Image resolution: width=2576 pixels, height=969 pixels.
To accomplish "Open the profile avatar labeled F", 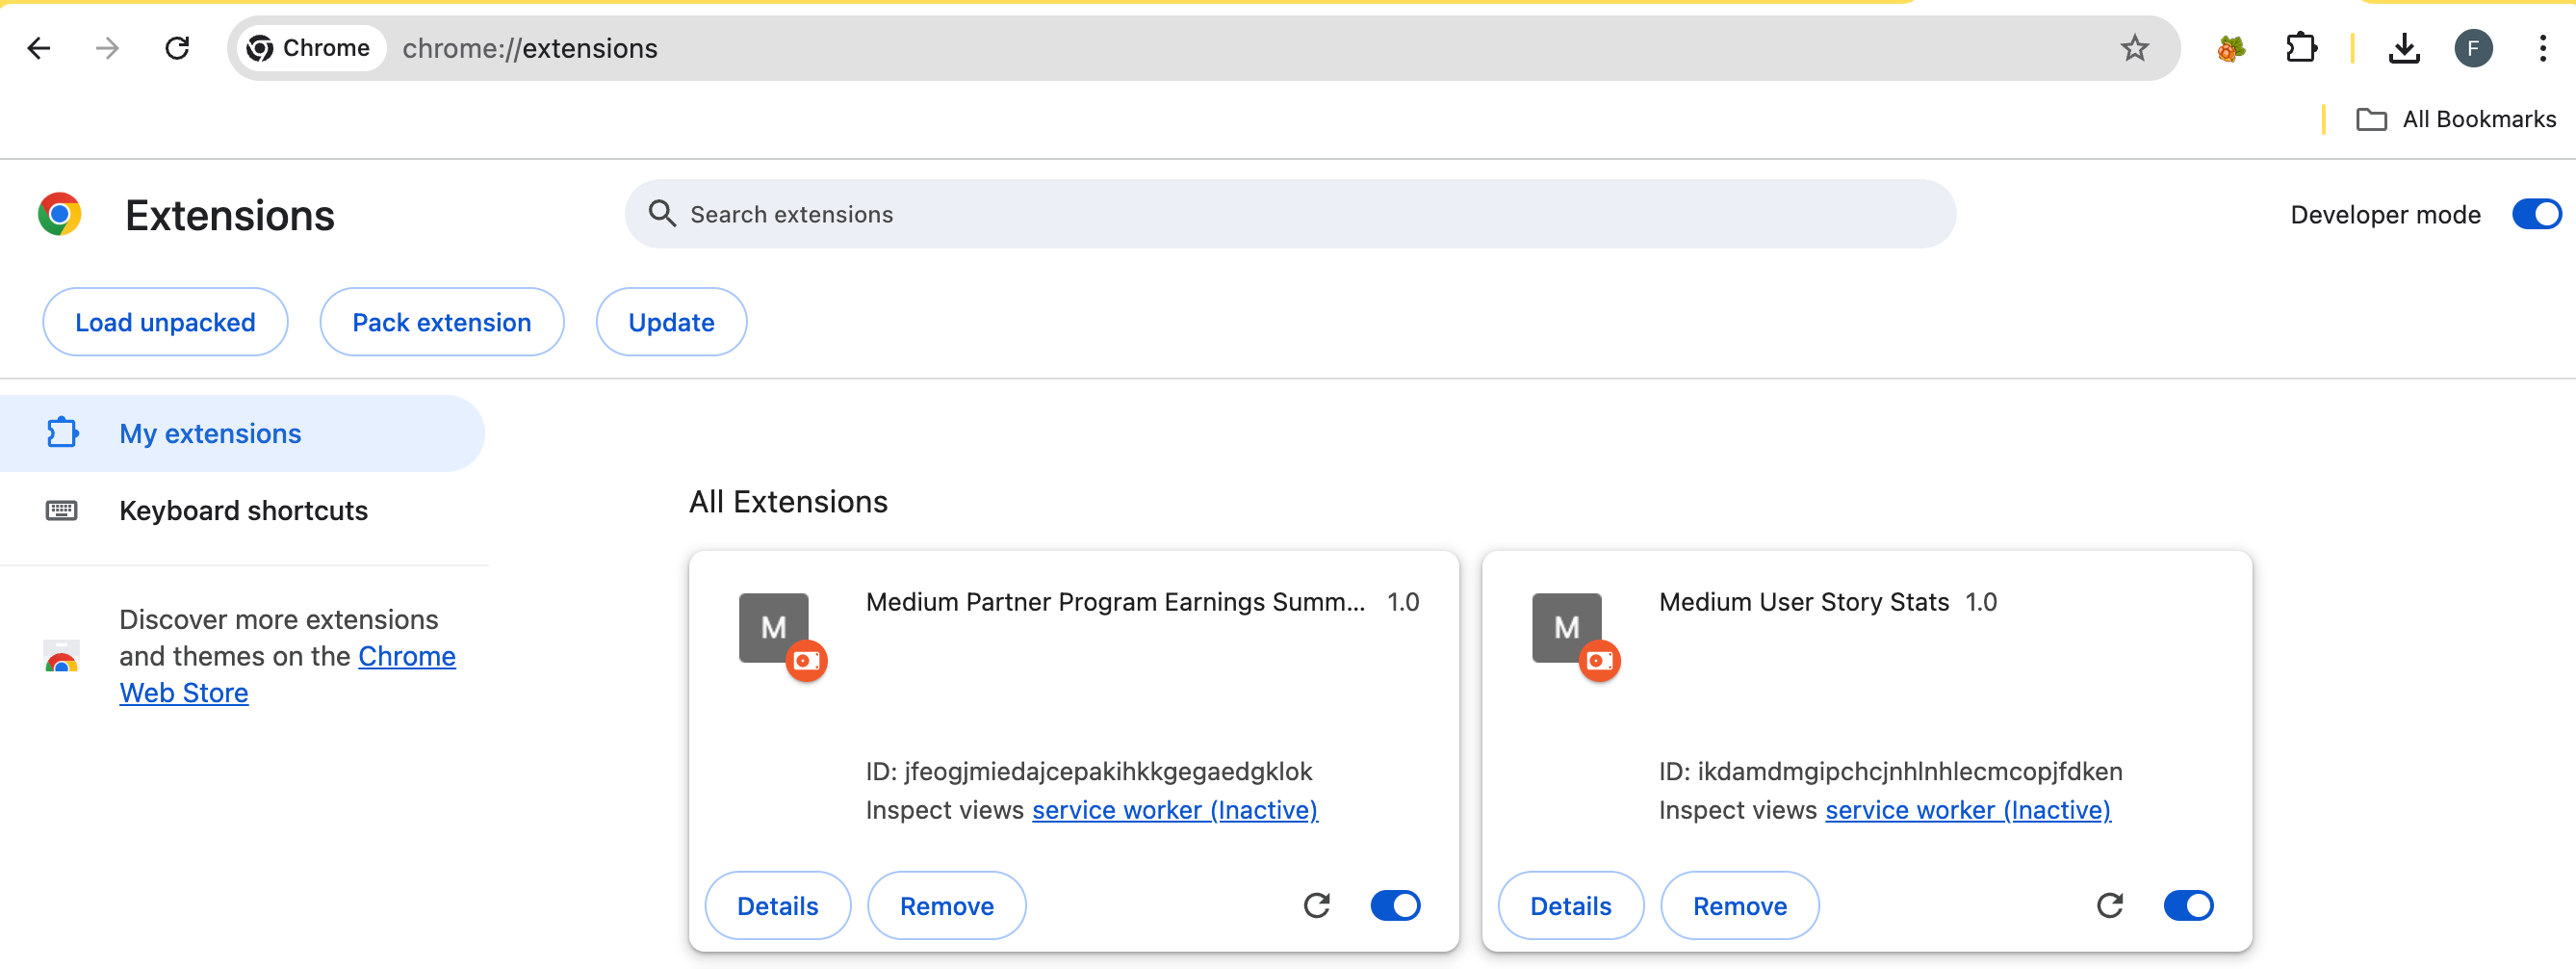I will [x=2473, y=48].
